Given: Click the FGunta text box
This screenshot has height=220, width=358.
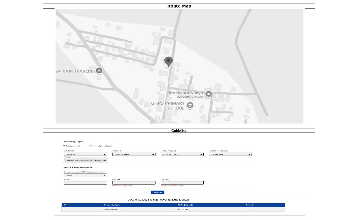Looking at the screenshot, I should tap(182, 183).
